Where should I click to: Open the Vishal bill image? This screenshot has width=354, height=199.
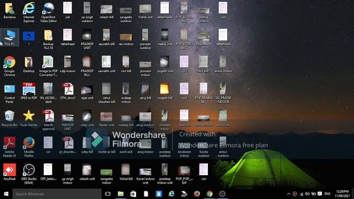click(126, 172)
